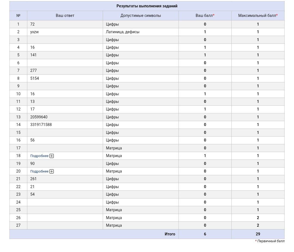Screen dimensions: 294x252
Task: Click the № column header
Action: 18,16
